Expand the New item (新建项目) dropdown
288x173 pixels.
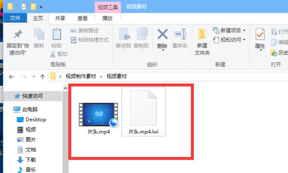244,30
